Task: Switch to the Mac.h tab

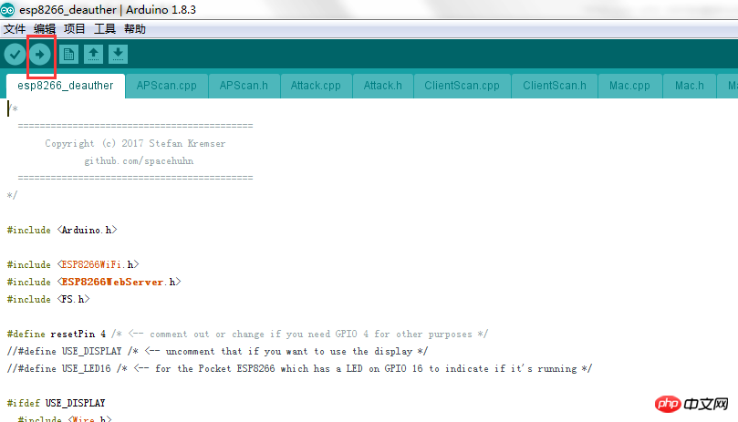Action: coord(690,86)
